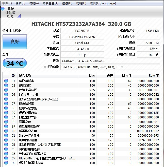Click the 臨界值 column header
The image size is (164, 167).
(x=124, y=75)
